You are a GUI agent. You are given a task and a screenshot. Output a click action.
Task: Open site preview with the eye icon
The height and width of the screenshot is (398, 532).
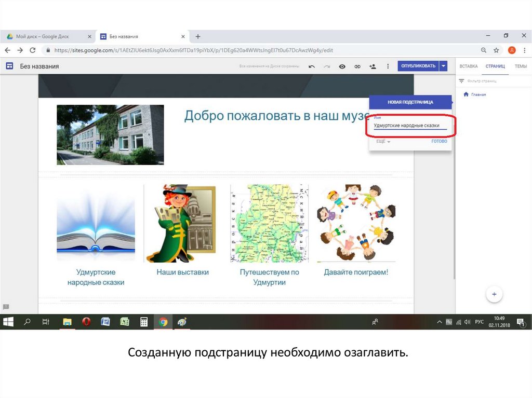click(x=342, y=66)
